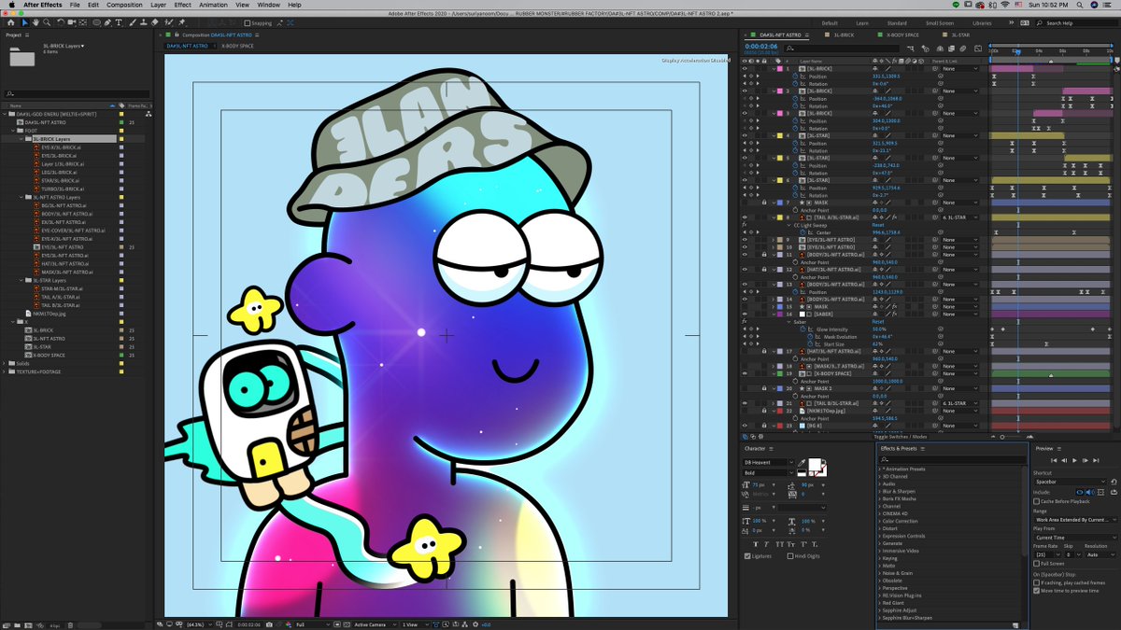Select the Hand tool
The width and height of the screenshot is (1121, 630).
point(35,23)
